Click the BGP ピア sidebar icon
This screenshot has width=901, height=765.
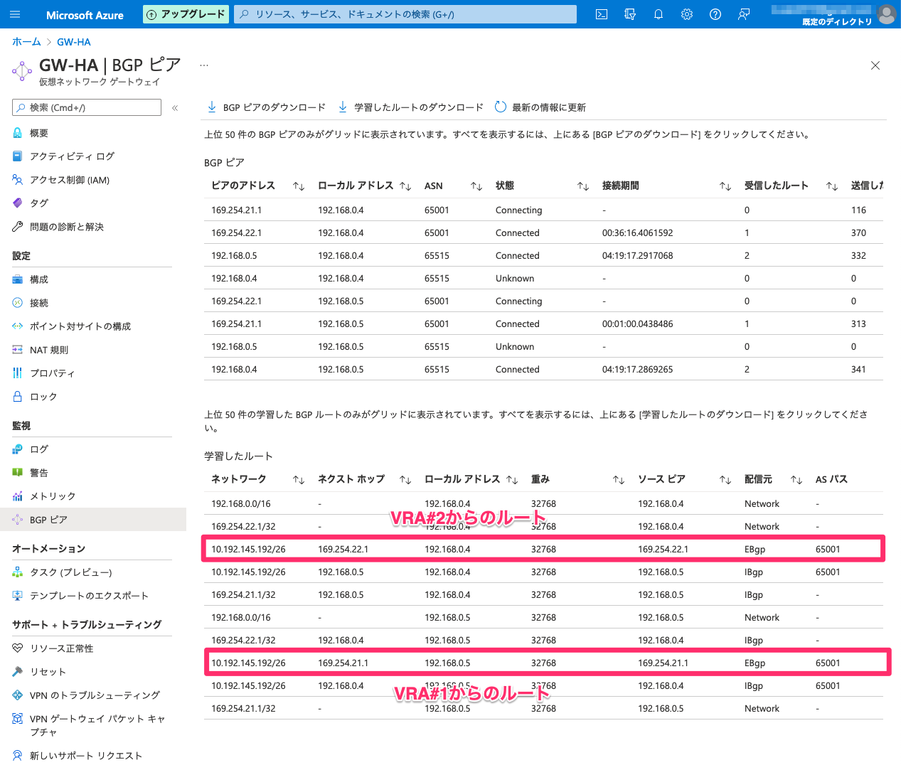click(18, 520)
